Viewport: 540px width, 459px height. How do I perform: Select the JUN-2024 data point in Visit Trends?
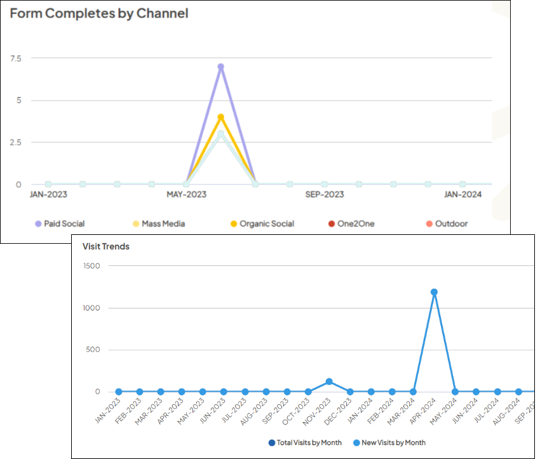click(476, 392)
